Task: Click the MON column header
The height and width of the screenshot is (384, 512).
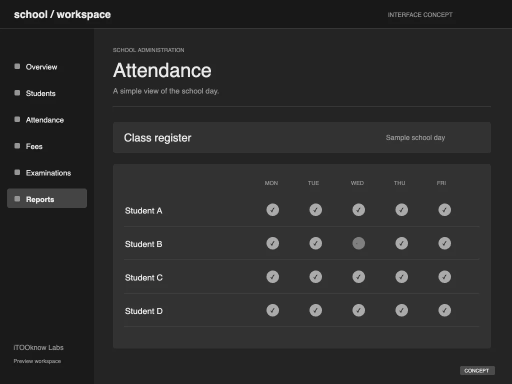Action: (x=271, y=183)
